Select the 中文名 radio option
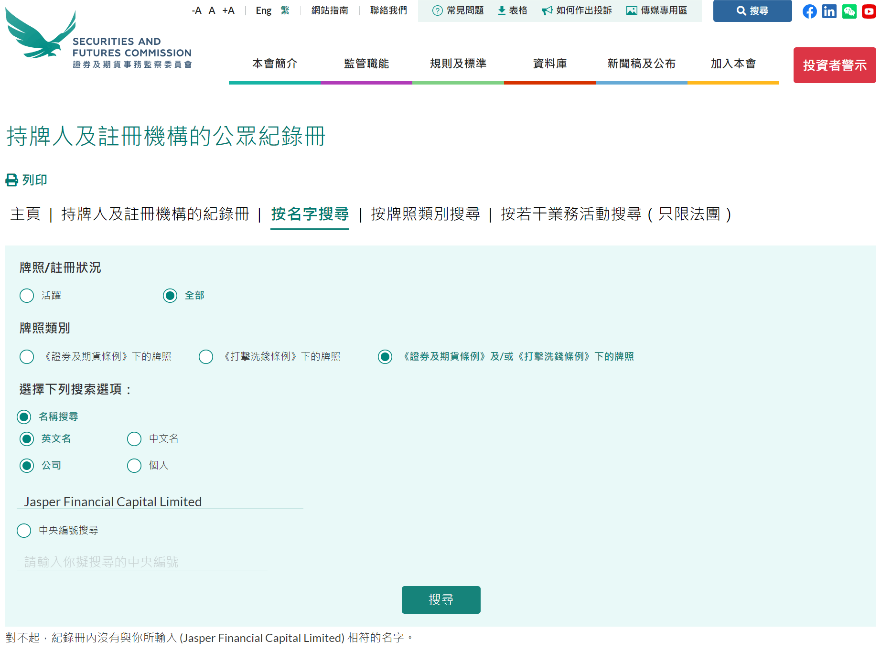881x651 pixels. pyautogui.click(x=134, y=439)
